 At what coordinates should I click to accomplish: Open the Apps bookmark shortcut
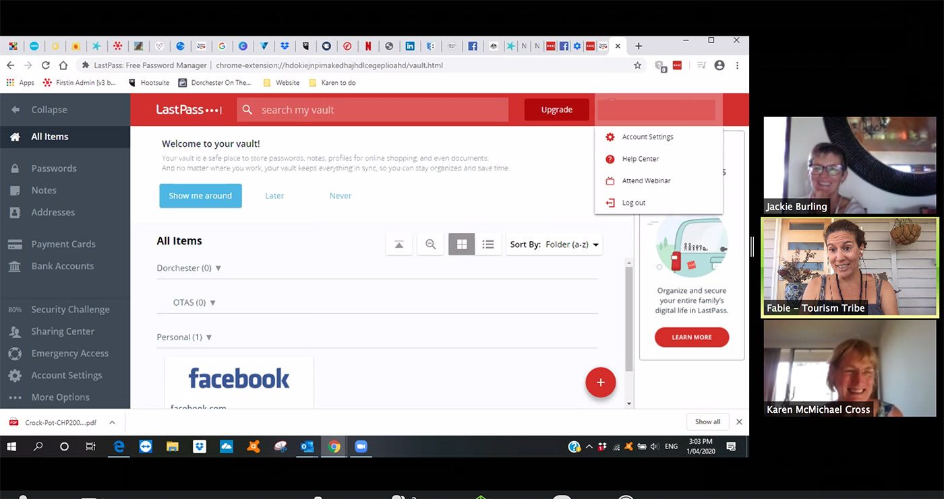point(20,83)
